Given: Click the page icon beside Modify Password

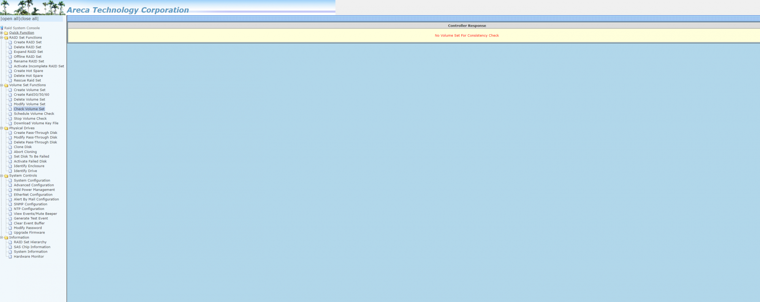Looking at the screenshot, I should [x=11, y=228].
